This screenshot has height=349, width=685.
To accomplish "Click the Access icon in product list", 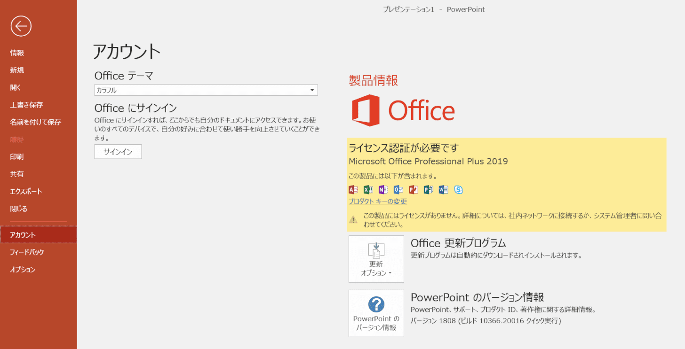I will [x=353, y=190].
